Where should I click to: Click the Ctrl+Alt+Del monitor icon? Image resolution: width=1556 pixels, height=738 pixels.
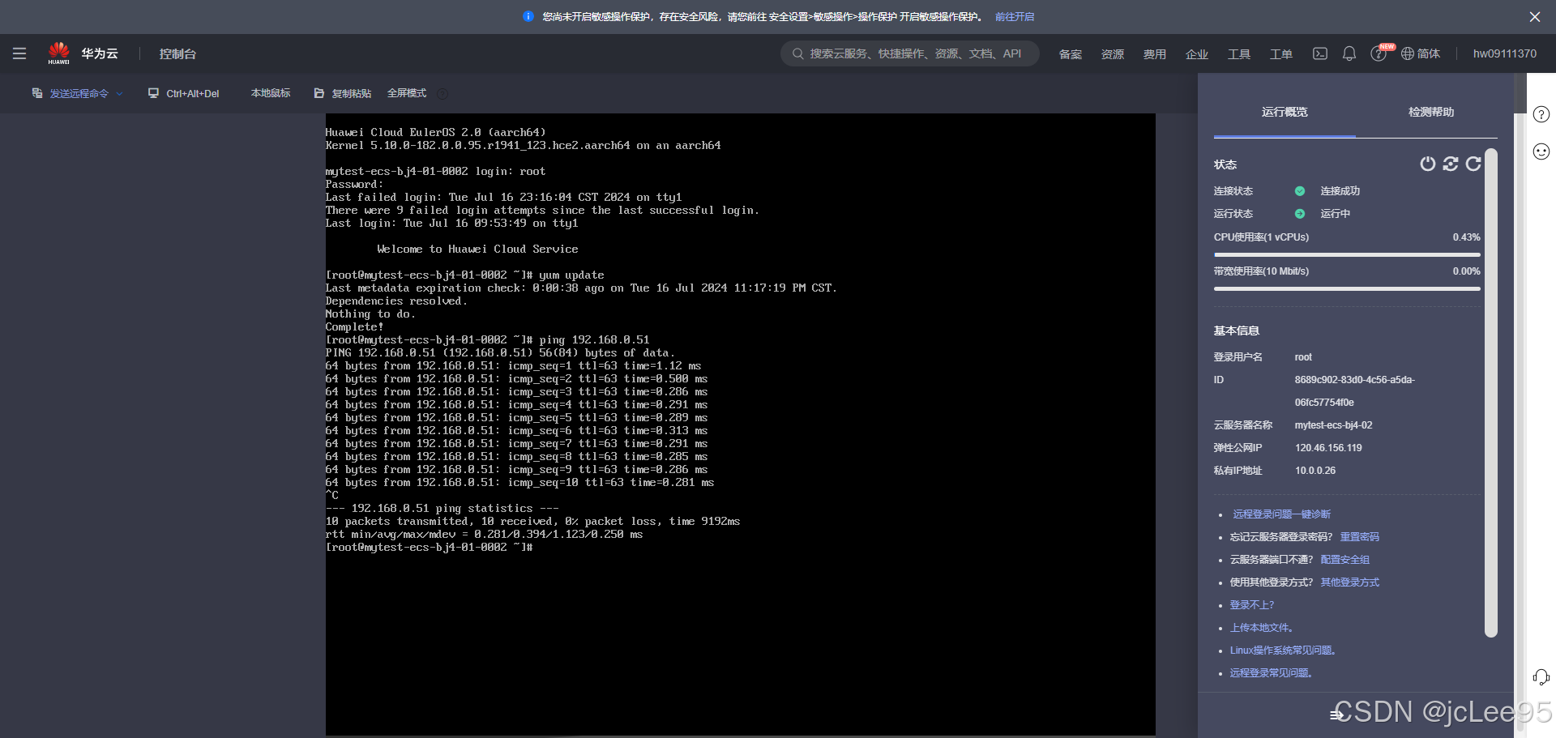[x=153, y=93]
